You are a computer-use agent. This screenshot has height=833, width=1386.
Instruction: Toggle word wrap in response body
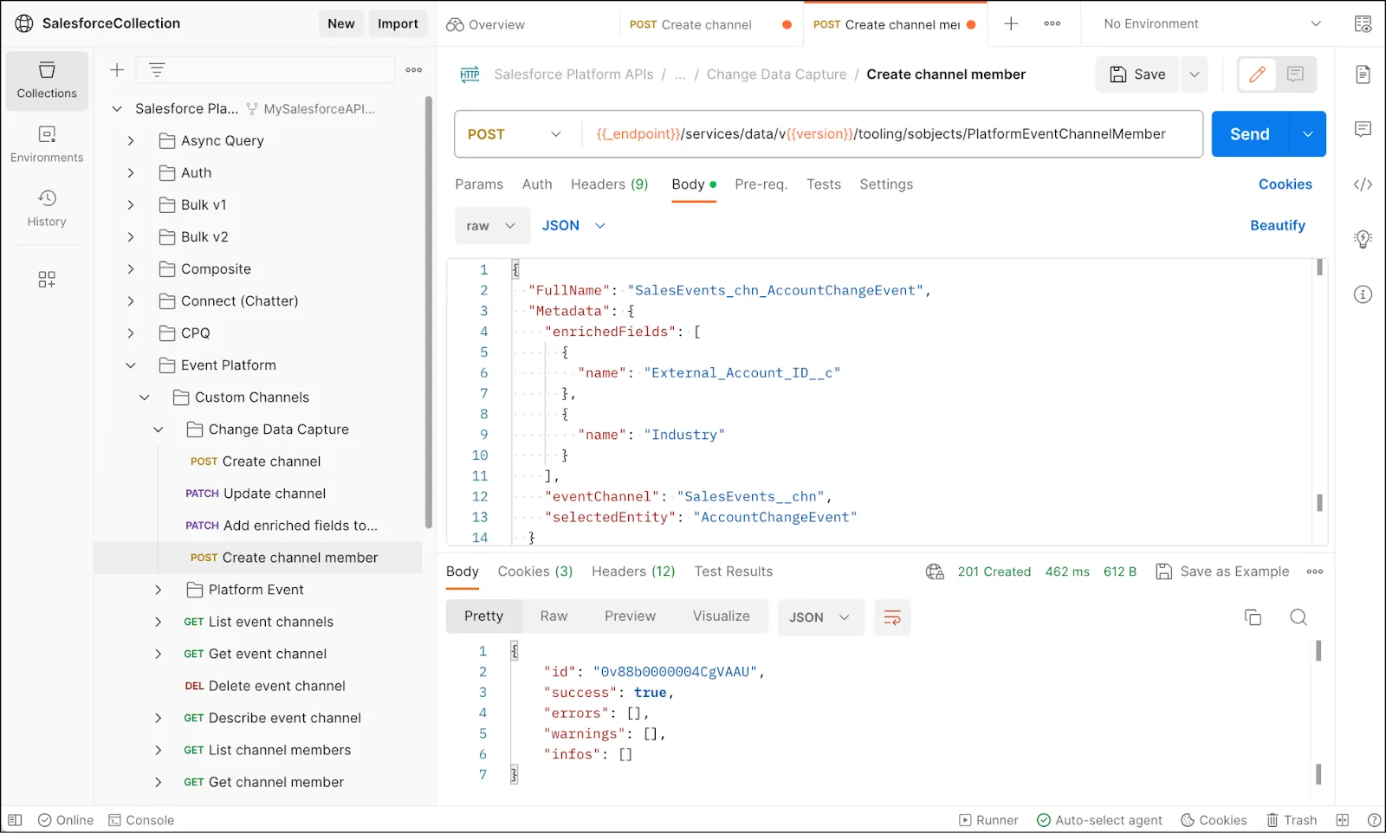click(892, 617)
